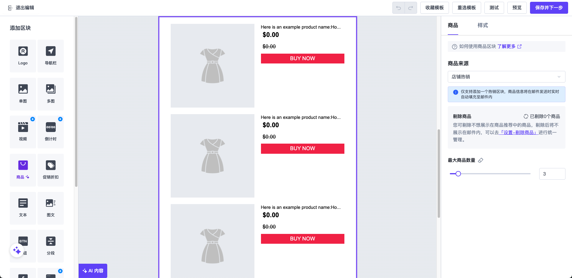Select the 促销折扣 promotion discount block
The image size is (572, 278).
click(51, 170)
